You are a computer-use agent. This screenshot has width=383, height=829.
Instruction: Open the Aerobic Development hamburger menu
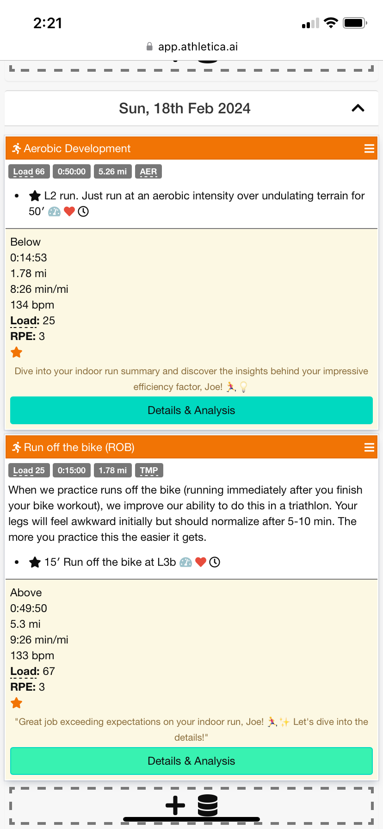tap(369, 148)
